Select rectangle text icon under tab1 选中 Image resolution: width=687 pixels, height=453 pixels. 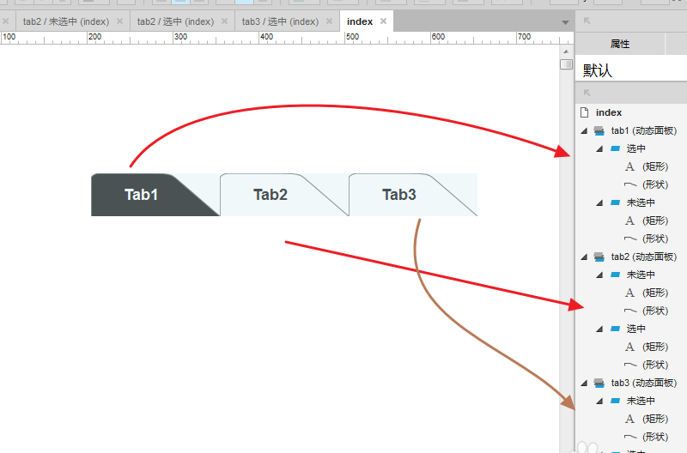(629, 166)
